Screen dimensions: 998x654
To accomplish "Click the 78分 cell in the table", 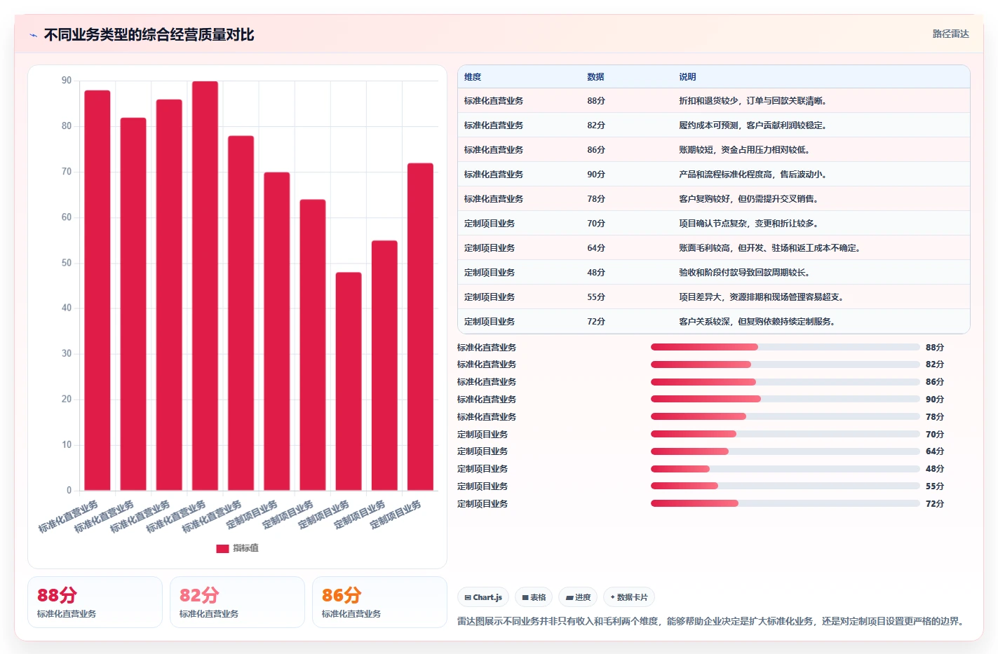I will [x=596, y=199].
